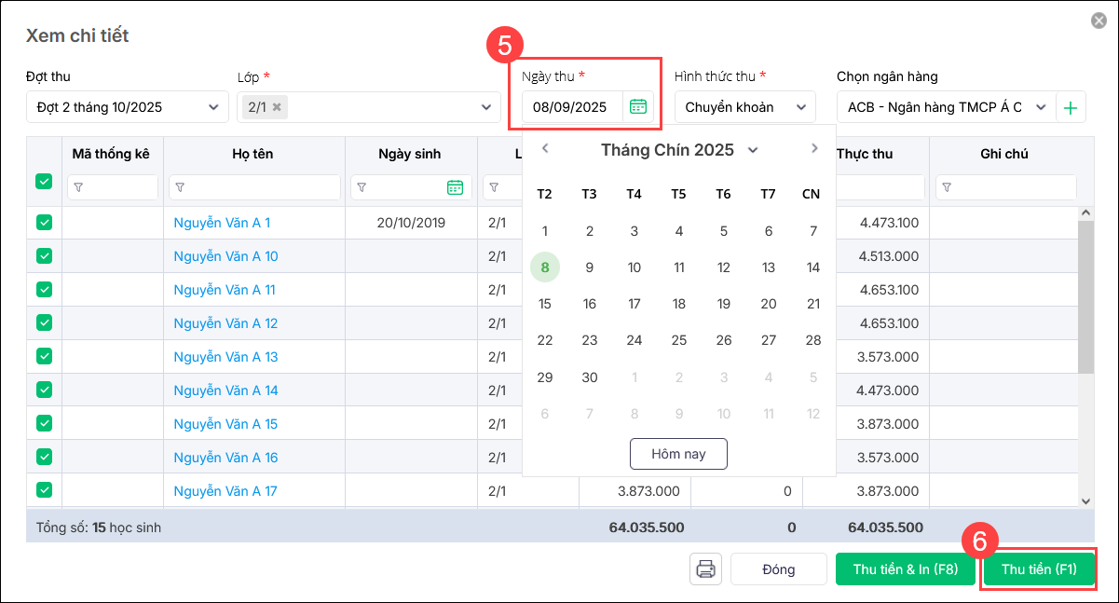Remove the 2/1 class tag
This screenshot has height=603, width=1119.
(277, 107)
